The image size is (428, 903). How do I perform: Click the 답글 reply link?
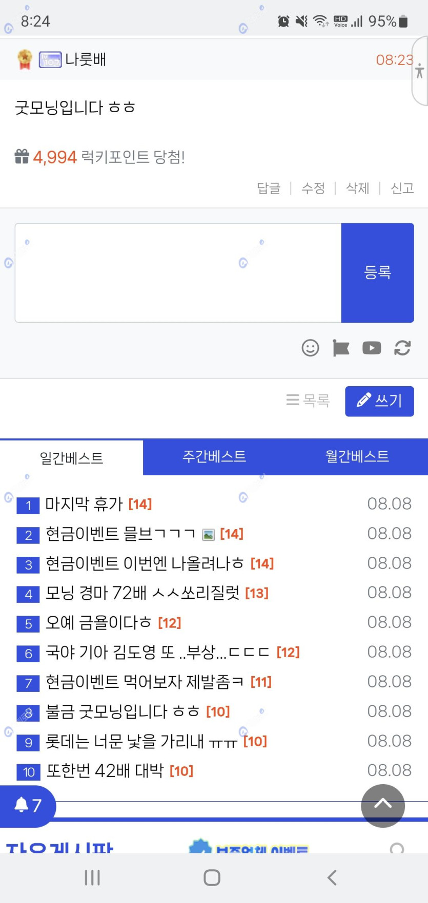pos(269,188)
